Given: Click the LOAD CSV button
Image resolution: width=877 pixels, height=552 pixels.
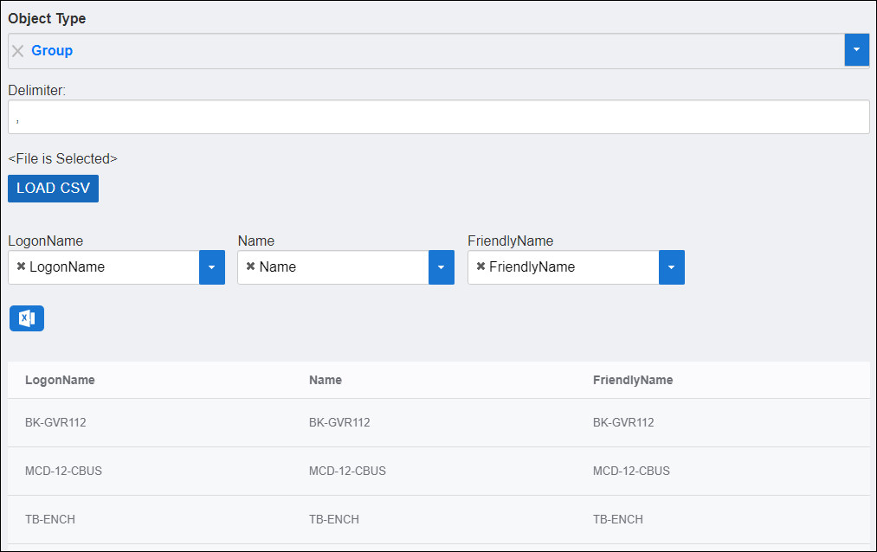Looking at the screenshot, I should [x=53, y=188].
